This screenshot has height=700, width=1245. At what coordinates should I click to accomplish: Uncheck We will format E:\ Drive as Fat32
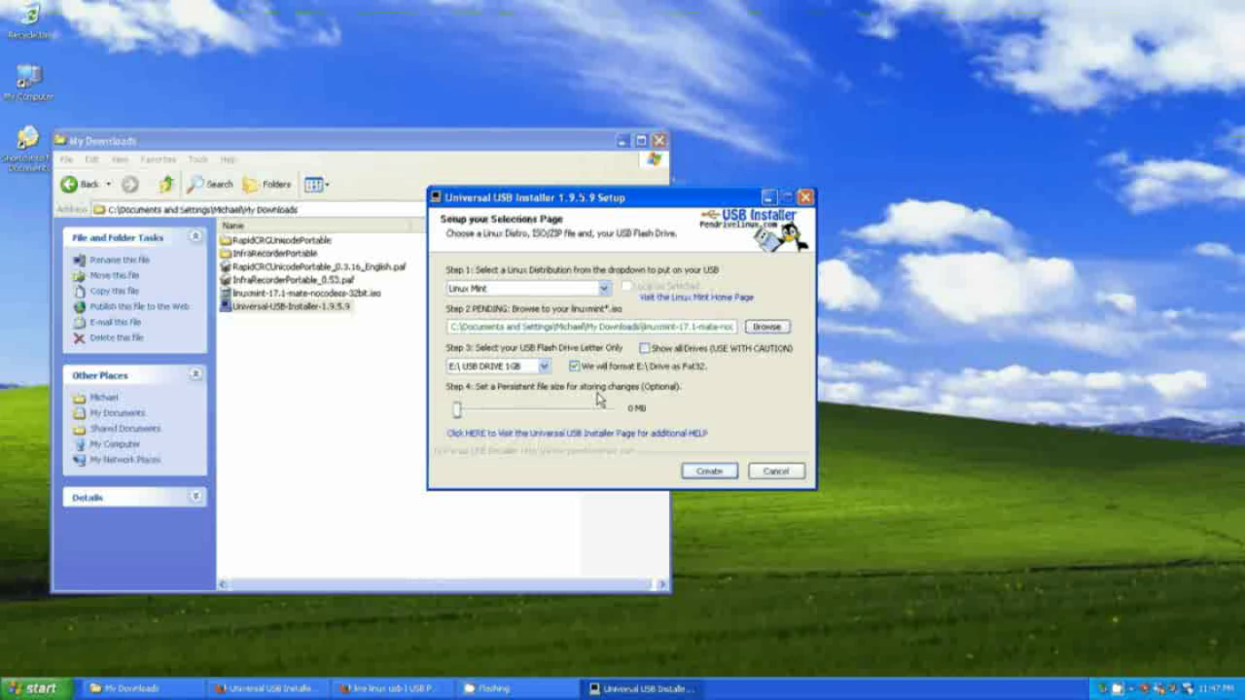574,367
